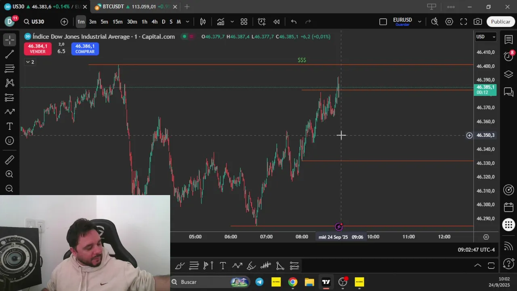Open chart layout templates grid
The width and height of the screenshot is (517, 291).
point(244,22)
